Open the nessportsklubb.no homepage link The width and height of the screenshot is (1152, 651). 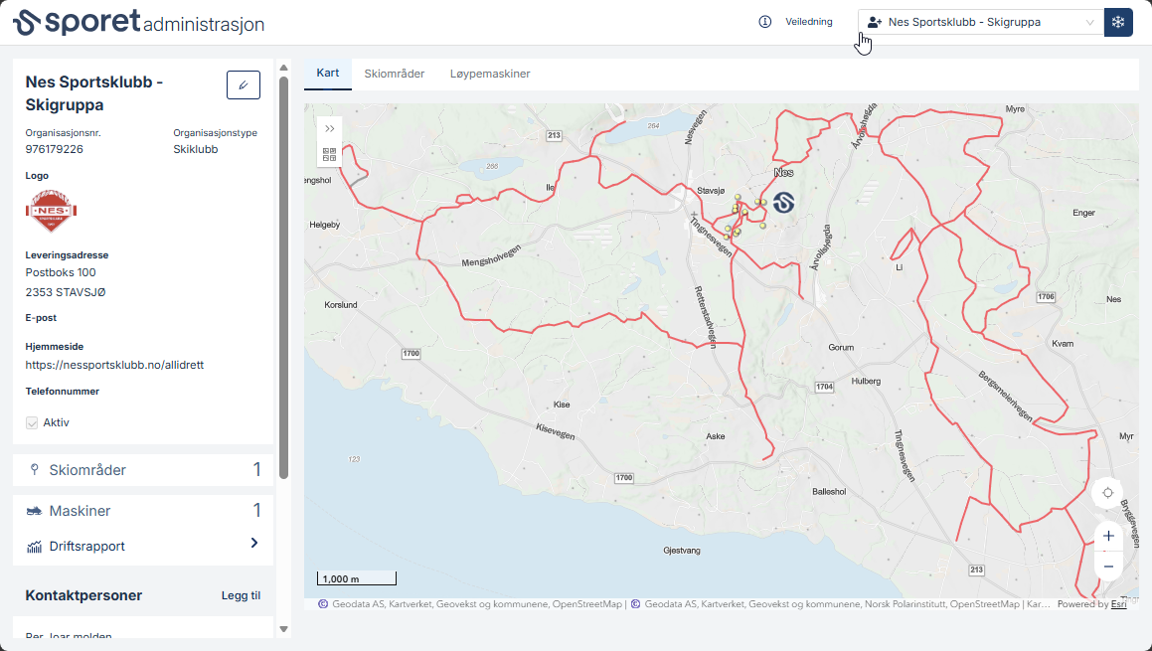pos(114,365)
